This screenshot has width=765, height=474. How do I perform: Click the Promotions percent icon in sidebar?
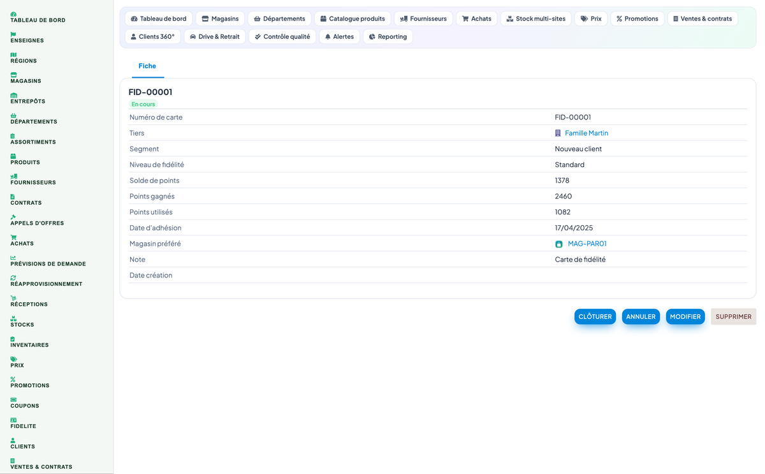point(13,379)
